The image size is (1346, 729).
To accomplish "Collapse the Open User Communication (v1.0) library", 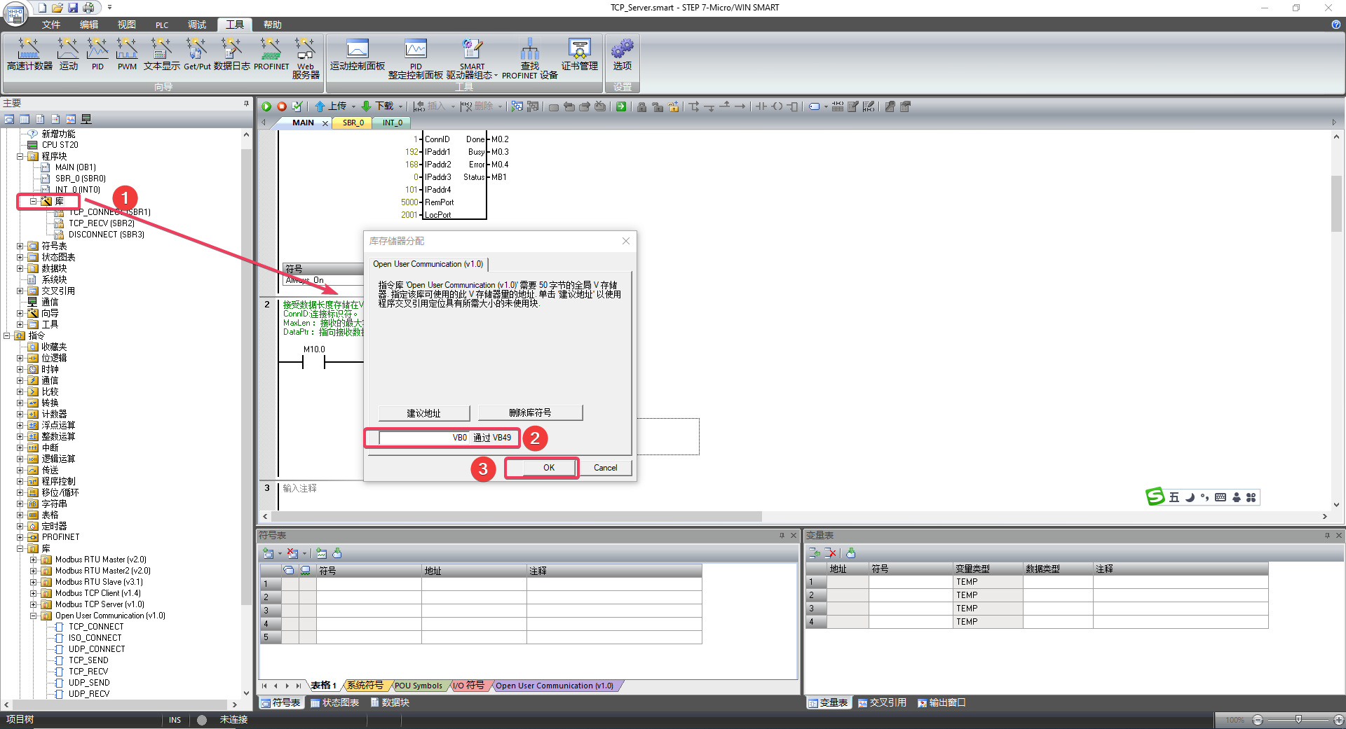I will [33, 616].
